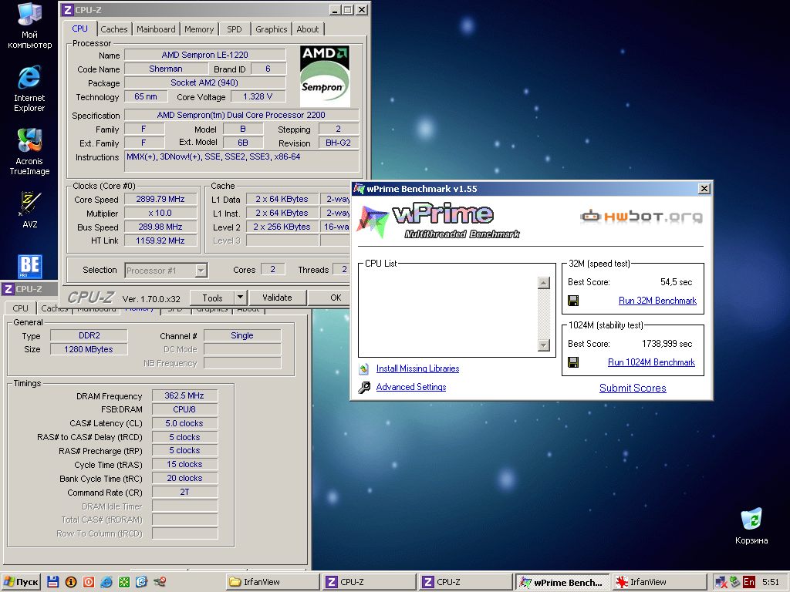Open the Graphics tab in CPU-Z
Viewport: 790px width, 592px height.
[x=271, y=29]
